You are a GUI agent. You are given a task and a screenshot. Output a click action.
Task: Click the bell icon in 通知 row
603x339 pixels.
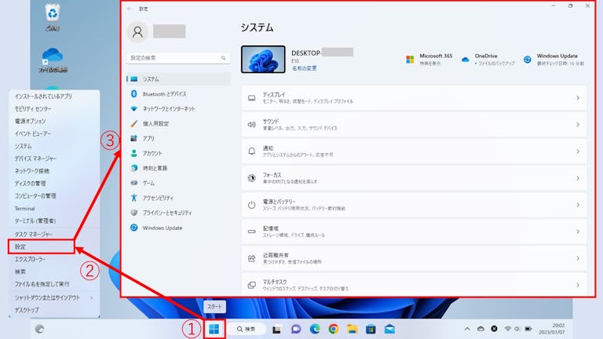click(x=251, y=151)
